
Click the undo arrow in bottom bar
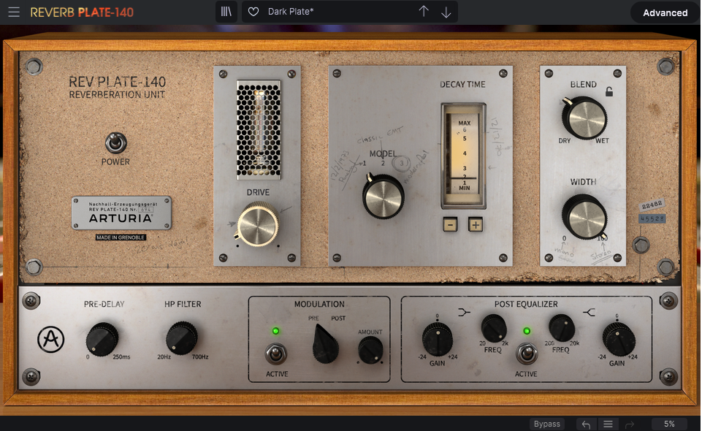tap(586, 424)
